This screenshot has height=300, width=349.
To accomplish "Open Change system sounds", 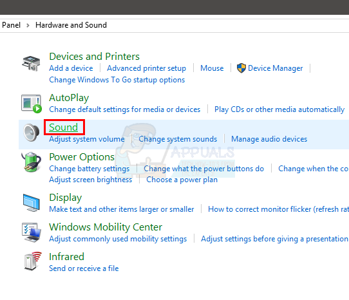I will 178,139.
